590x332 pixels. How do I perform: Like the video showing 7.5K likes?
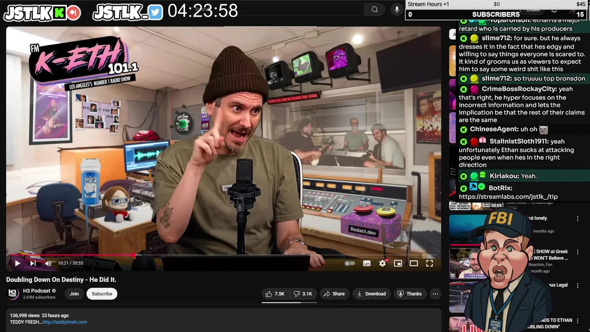tap(274, 294)
